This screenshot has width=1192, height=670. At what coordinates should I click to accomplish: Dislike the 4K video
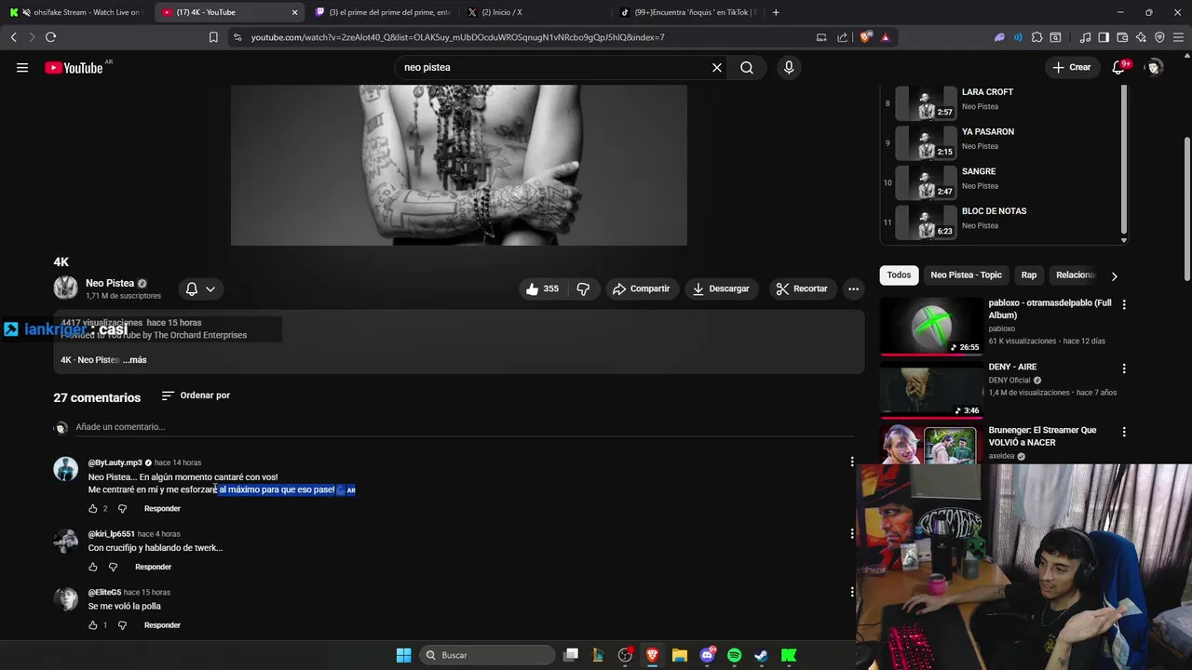point(583,288)
